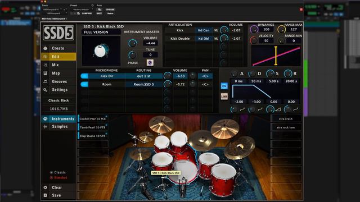
Task: Click the SSD5 logo
Action: tap(58, 33)
